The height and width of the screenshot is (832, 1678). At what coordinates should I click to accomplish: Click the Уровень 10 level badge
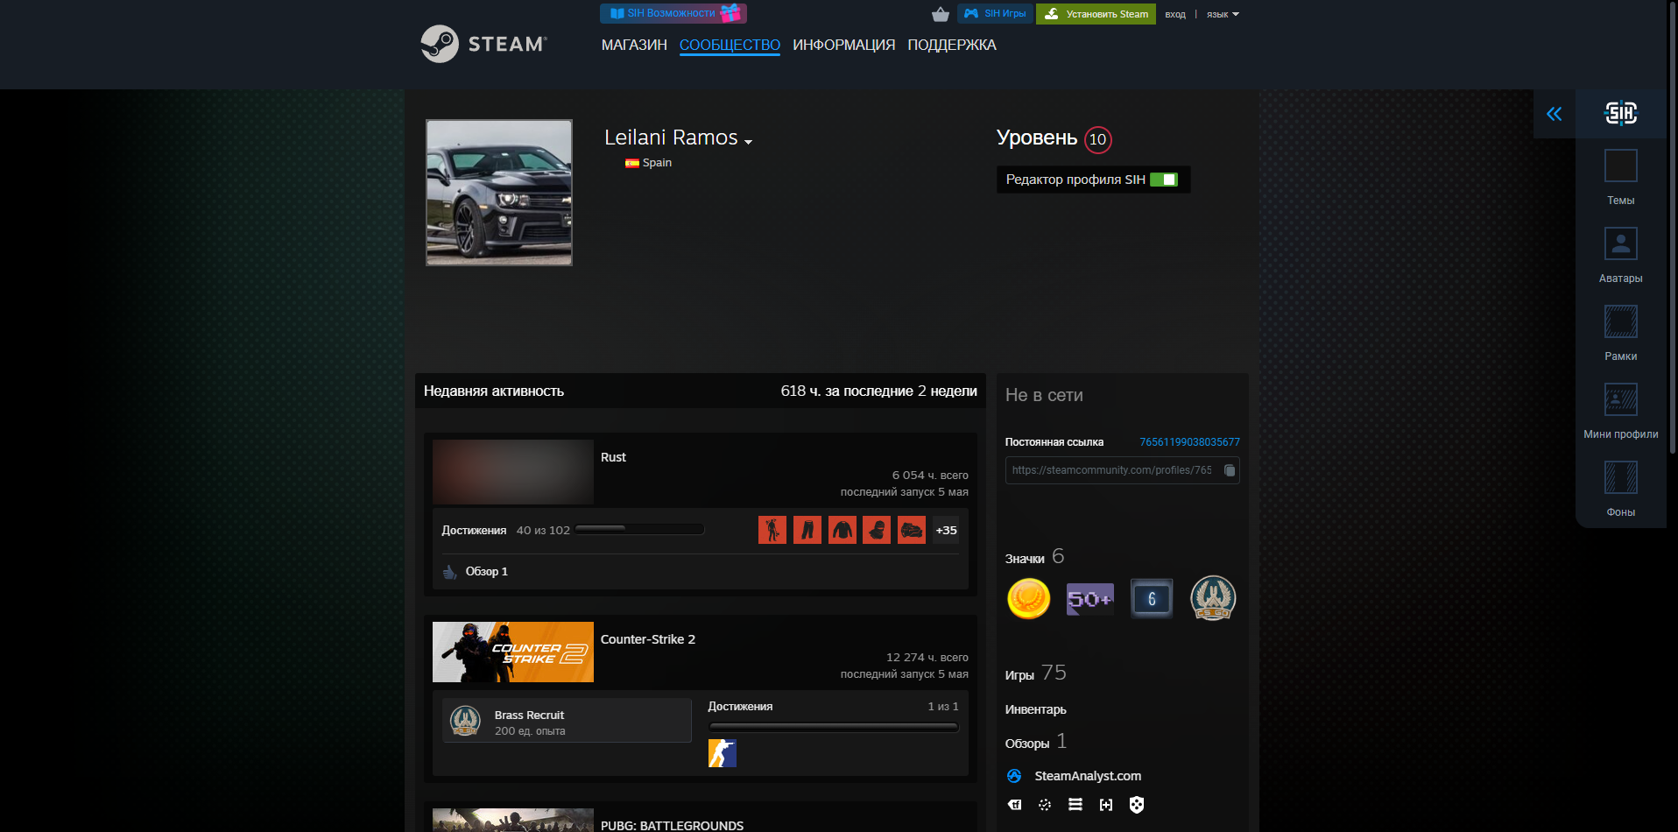1097,139
